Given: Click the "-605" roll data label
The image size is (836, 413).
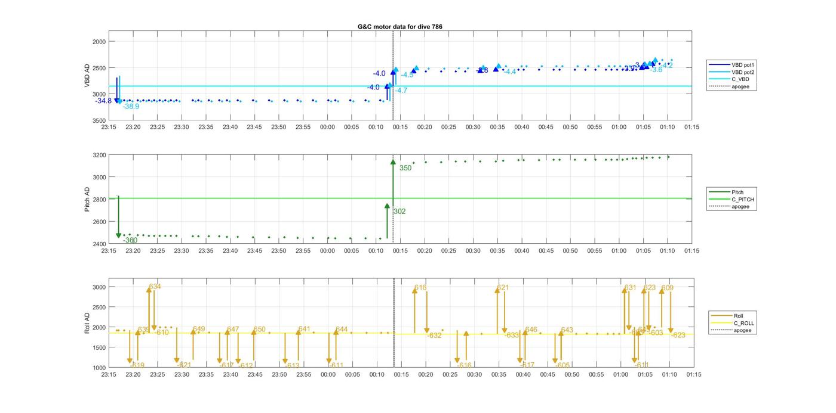Looking at the screenshot, I should tap(563, 365).
